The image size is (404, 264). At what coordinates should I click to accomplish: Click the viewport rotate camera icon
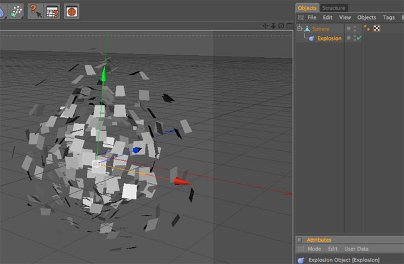click(281, 26)
